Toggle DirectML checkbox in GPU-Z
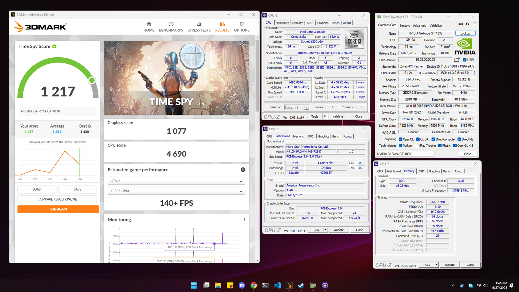Screen dimensions: 519x292 459,139
